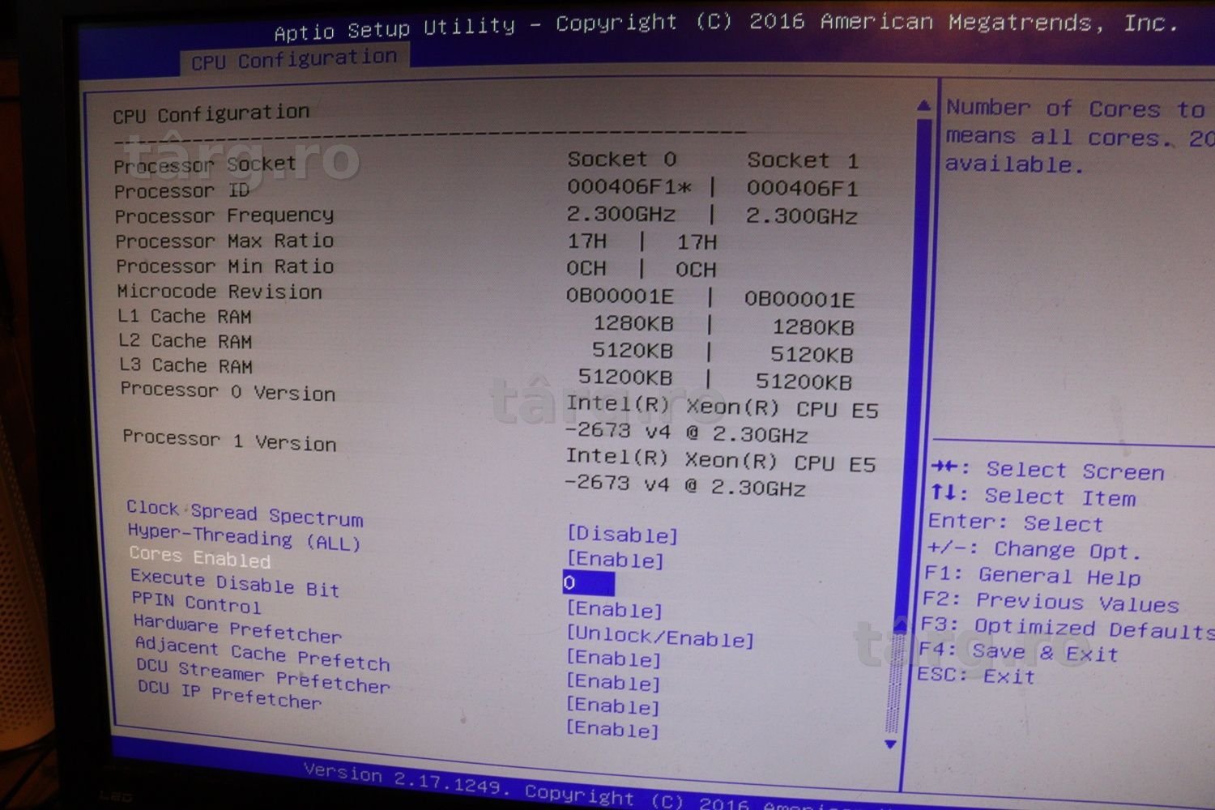Select the DCU Streamer Prefetcher setting label
This screenshot has width=1215, height=810.
coord(263,676)
